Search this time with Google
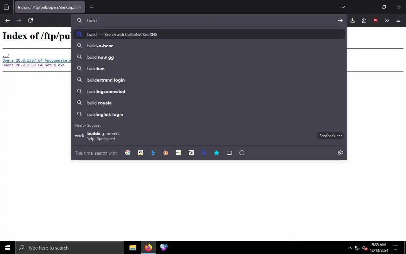Viewport: 406px width, 254px height. (128, 153)
